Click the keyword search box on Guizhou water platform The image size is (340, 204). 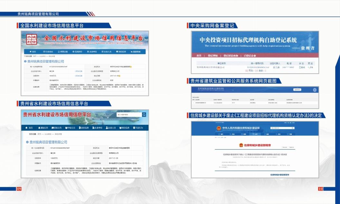pyautogui.click(x=129, y=115)
